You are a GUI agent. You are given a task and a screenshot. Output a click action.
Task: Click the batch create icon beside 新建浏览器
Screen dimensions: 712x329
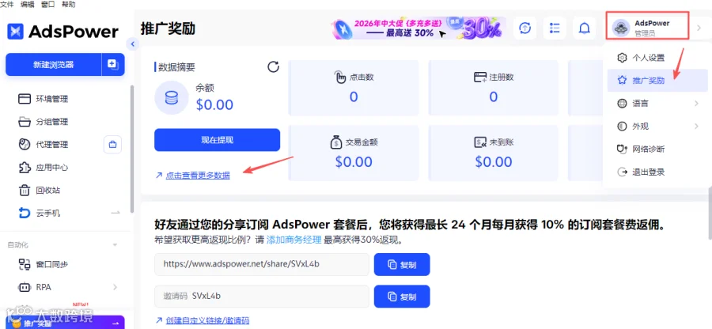pyautogui.click(x=112, y=64)
